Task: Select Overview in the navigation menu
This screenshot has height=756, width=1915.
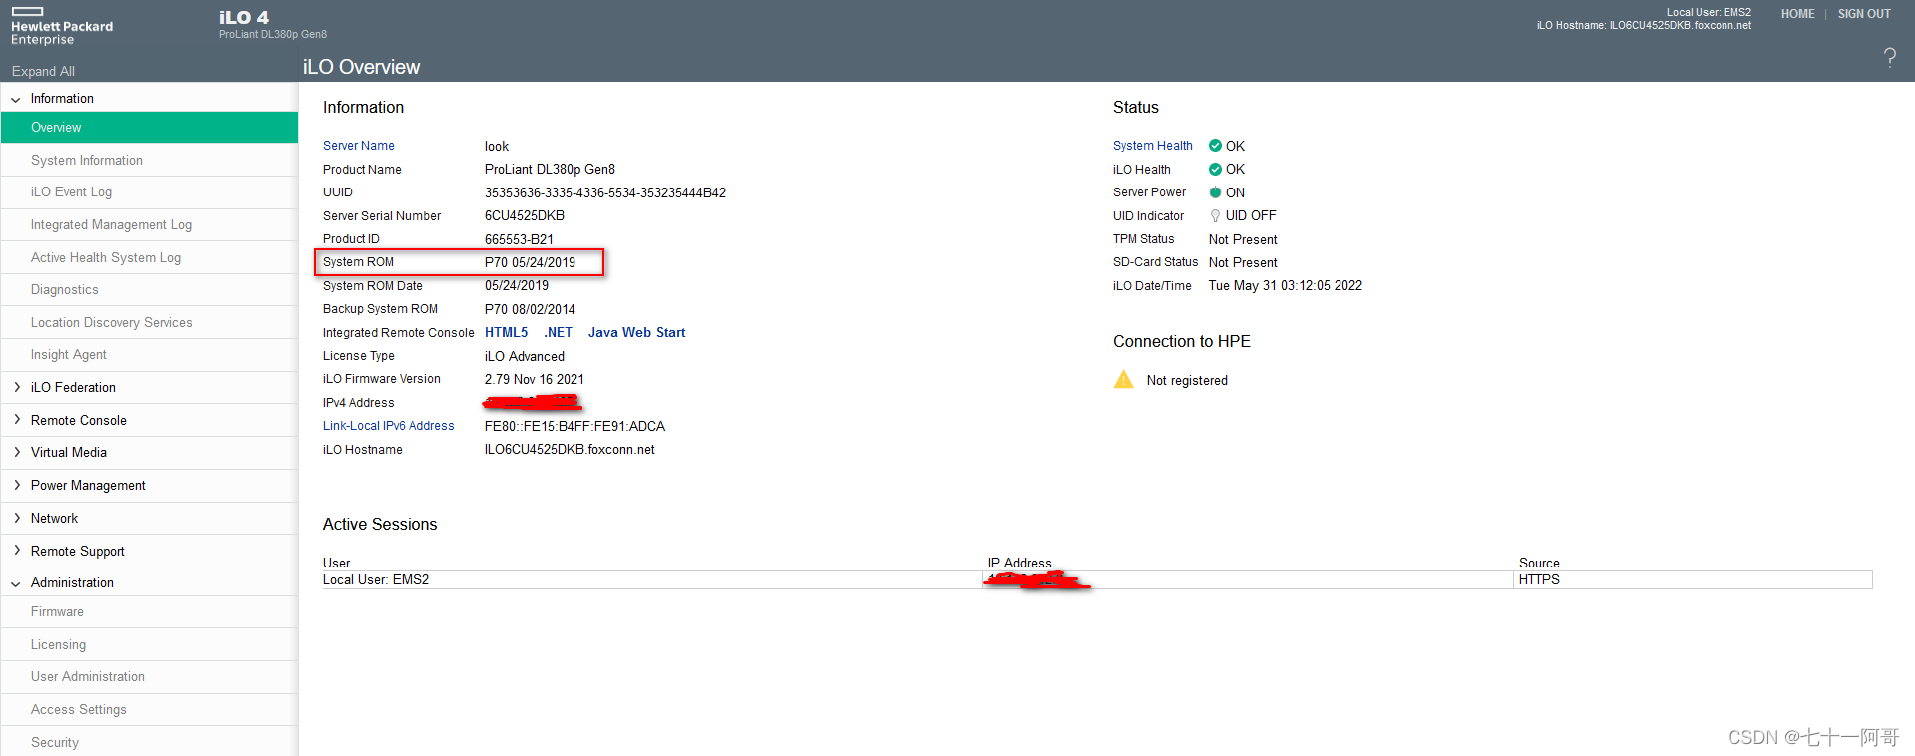Action: pos(150,128)
